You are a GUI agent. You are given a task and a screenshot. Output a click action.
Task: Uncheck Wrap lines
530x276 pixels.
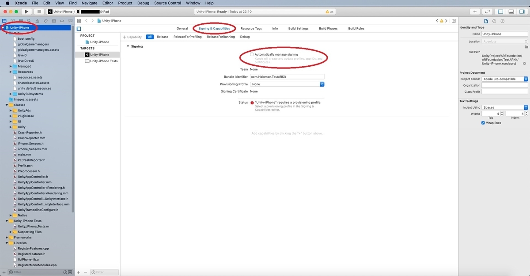click(x=483, y=123)
